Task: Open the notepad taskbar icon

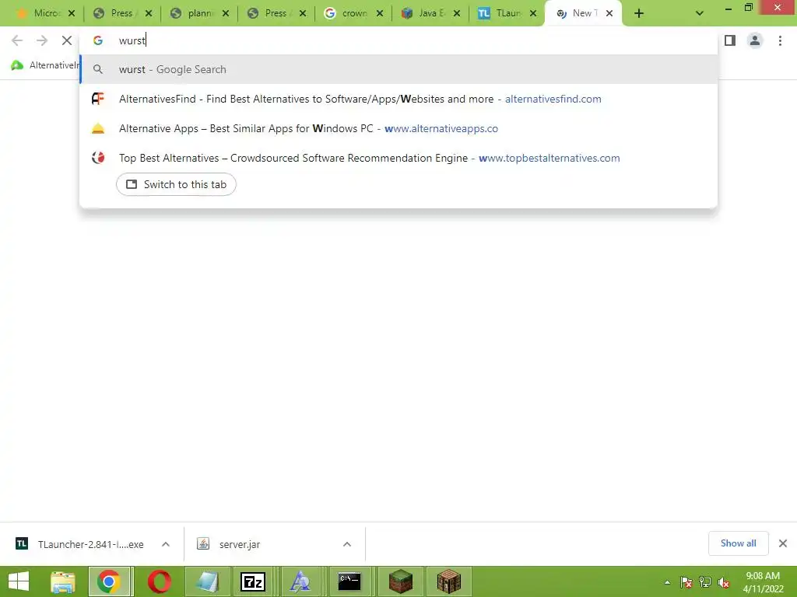Action: pyautogui.click(x=207, y=581)
